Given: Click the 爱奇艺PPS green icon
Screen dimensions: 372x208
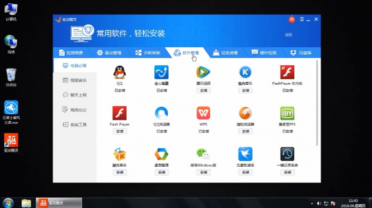Looking at the screenshot, I should [x=287, y=113].
